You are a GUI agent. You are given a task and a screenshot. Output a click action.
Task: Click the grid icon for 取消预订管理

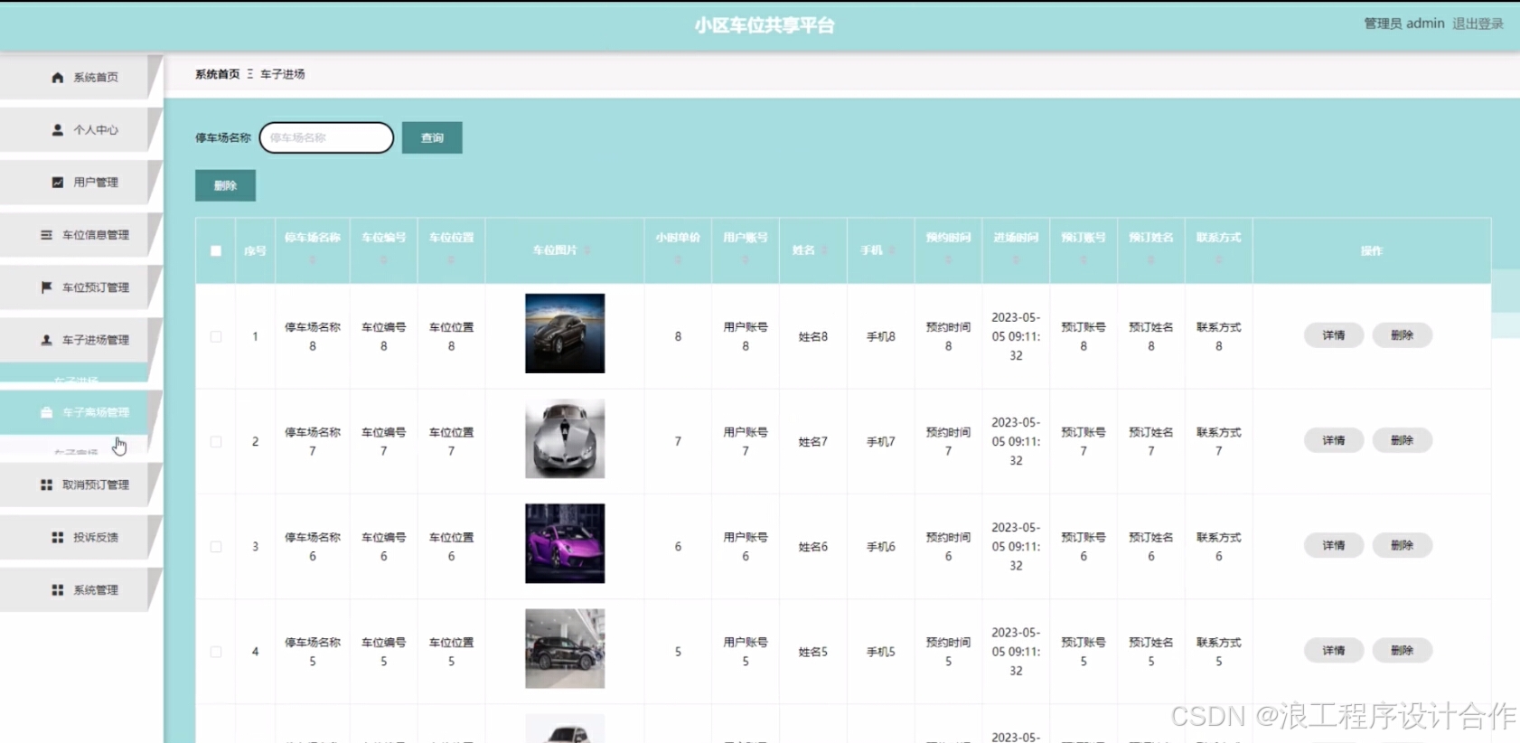(x=46, y=484)
